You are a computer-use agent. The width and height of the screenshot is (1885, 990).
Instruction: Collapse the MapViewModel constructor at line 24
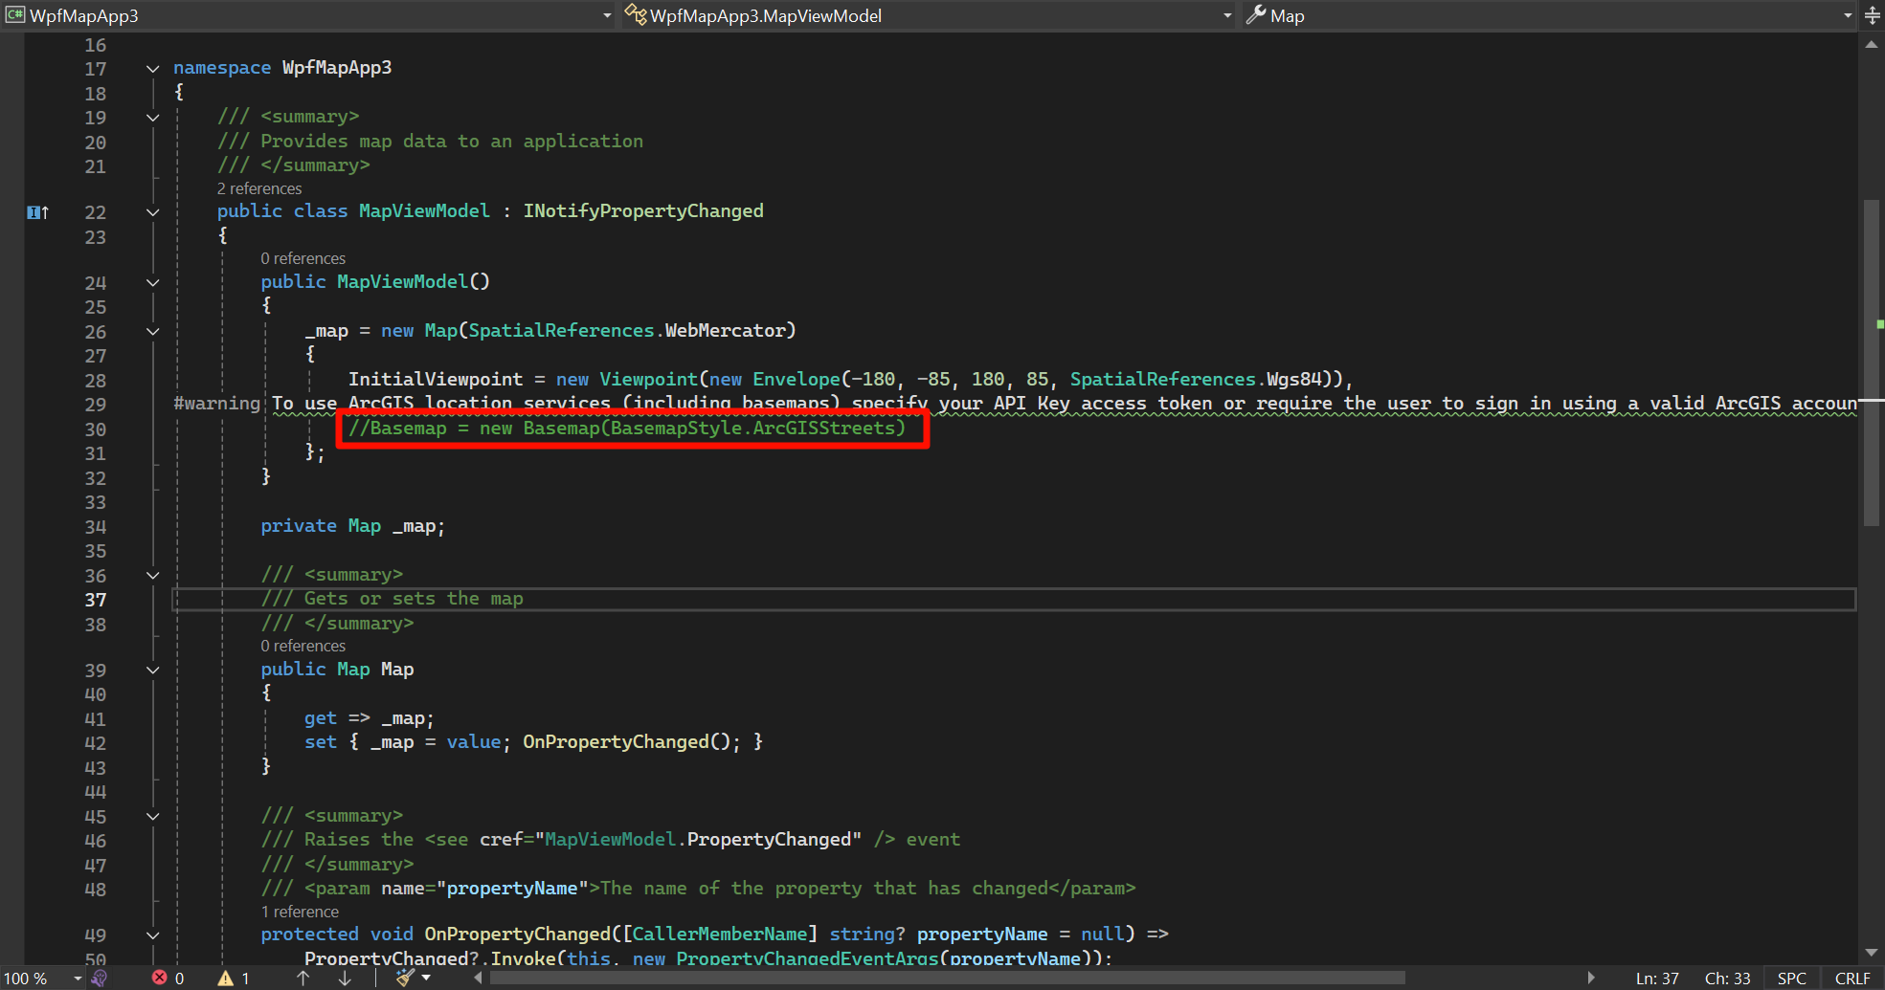click(152, 282)
